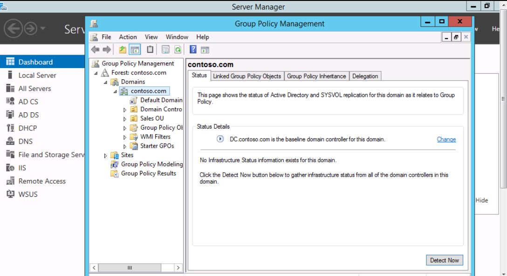The width and height of the screenshot is (507, 276).
Task: Open the Action menu
Action: (x=128, y=37)
